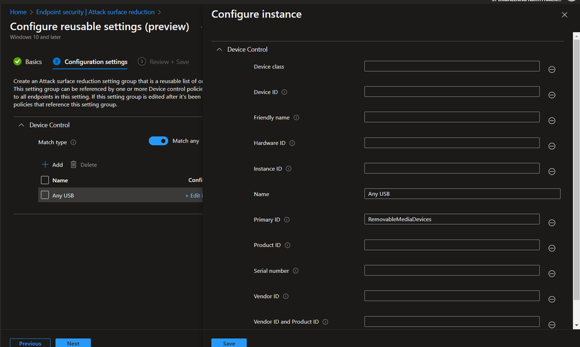Show info for Primary ID
Viewport: 580px width, 347px height.
tap(287, 219)
